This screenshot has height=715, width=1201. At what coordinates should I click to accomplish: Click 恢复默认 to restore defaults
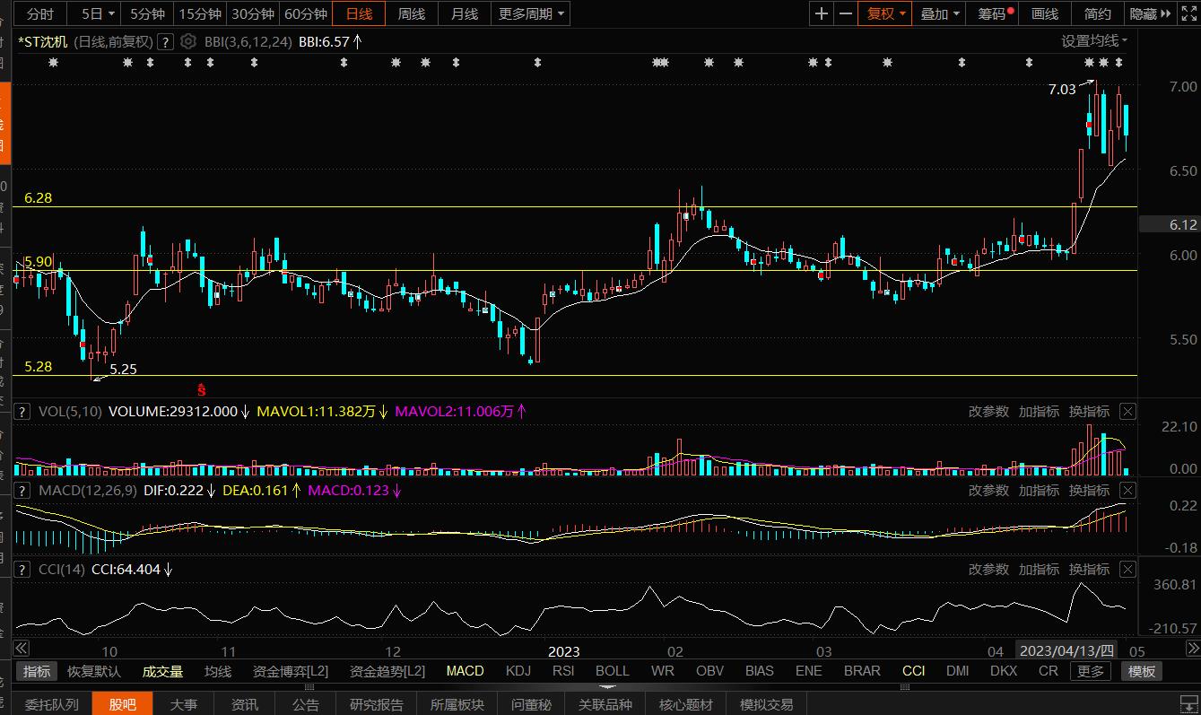coord(94,671)
